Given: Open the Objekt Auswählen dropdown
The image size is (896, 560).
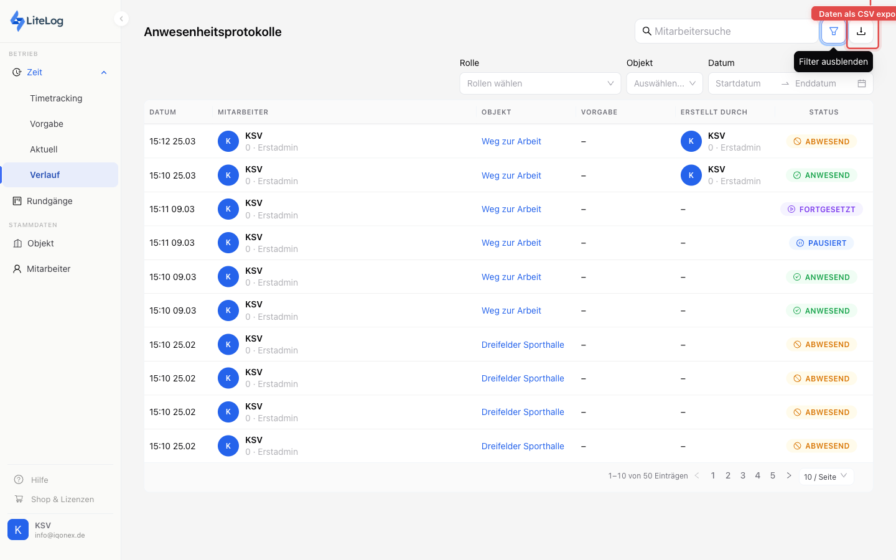Looking at the screenshot, I should coord(664,83).
